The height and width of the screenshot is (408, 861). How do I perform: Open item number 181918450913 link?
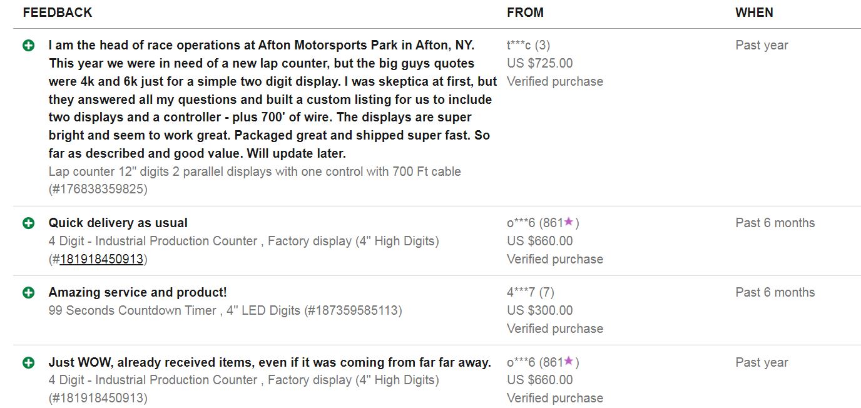[101, 259]
